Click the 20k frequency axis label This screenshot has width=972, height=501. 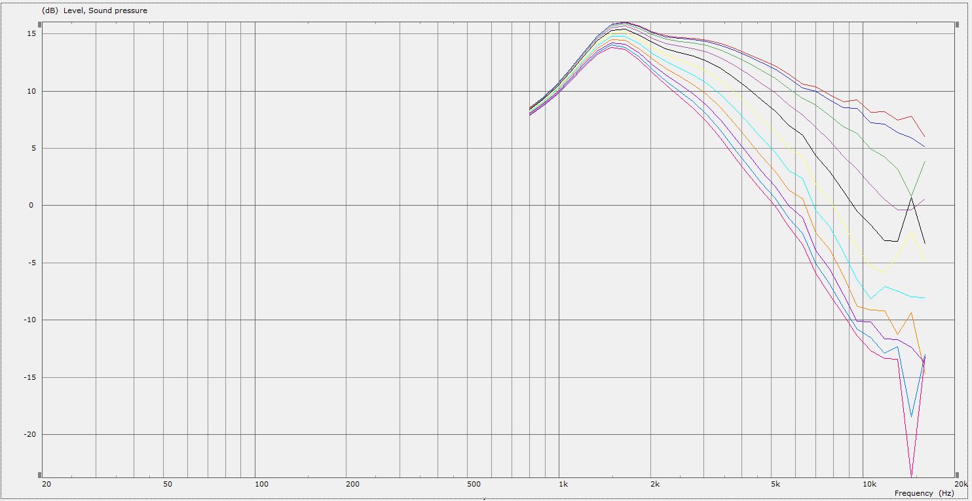click(x=960, y=485)
